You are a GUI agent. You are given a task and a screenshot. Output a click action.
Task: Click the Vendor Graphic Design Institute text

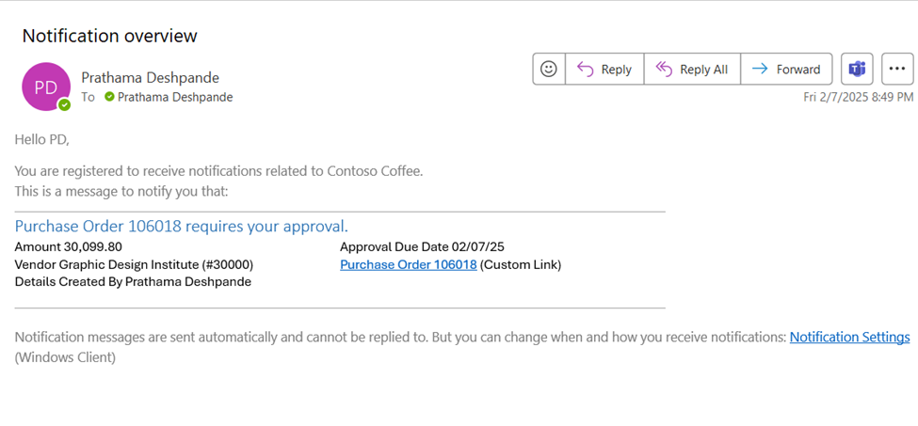(x=134, y=264)
